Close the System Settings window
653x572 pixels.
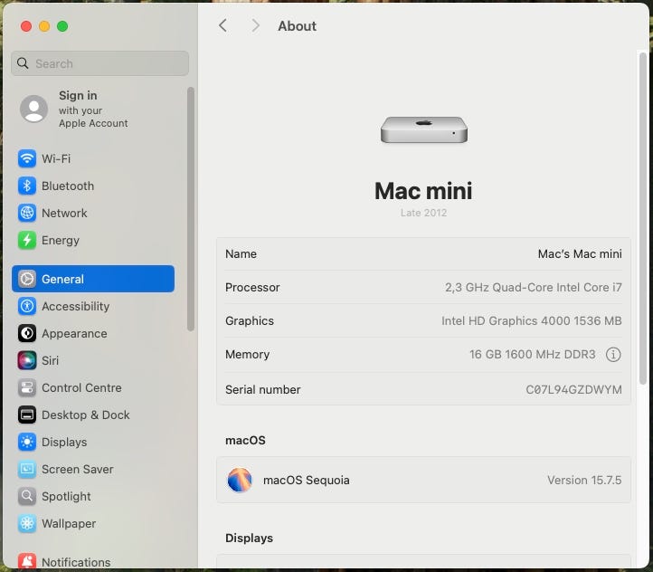coord(26,26)
